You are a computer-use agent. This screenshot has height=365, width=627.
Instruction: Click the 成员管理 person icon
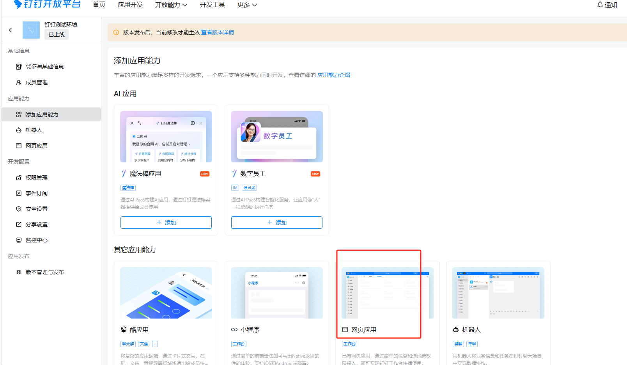click(x=18, y=82)
